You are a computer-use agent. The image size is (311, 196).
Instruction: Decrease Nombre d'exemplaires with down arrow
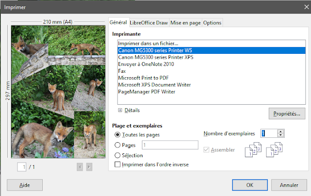(x=280, y=135)
